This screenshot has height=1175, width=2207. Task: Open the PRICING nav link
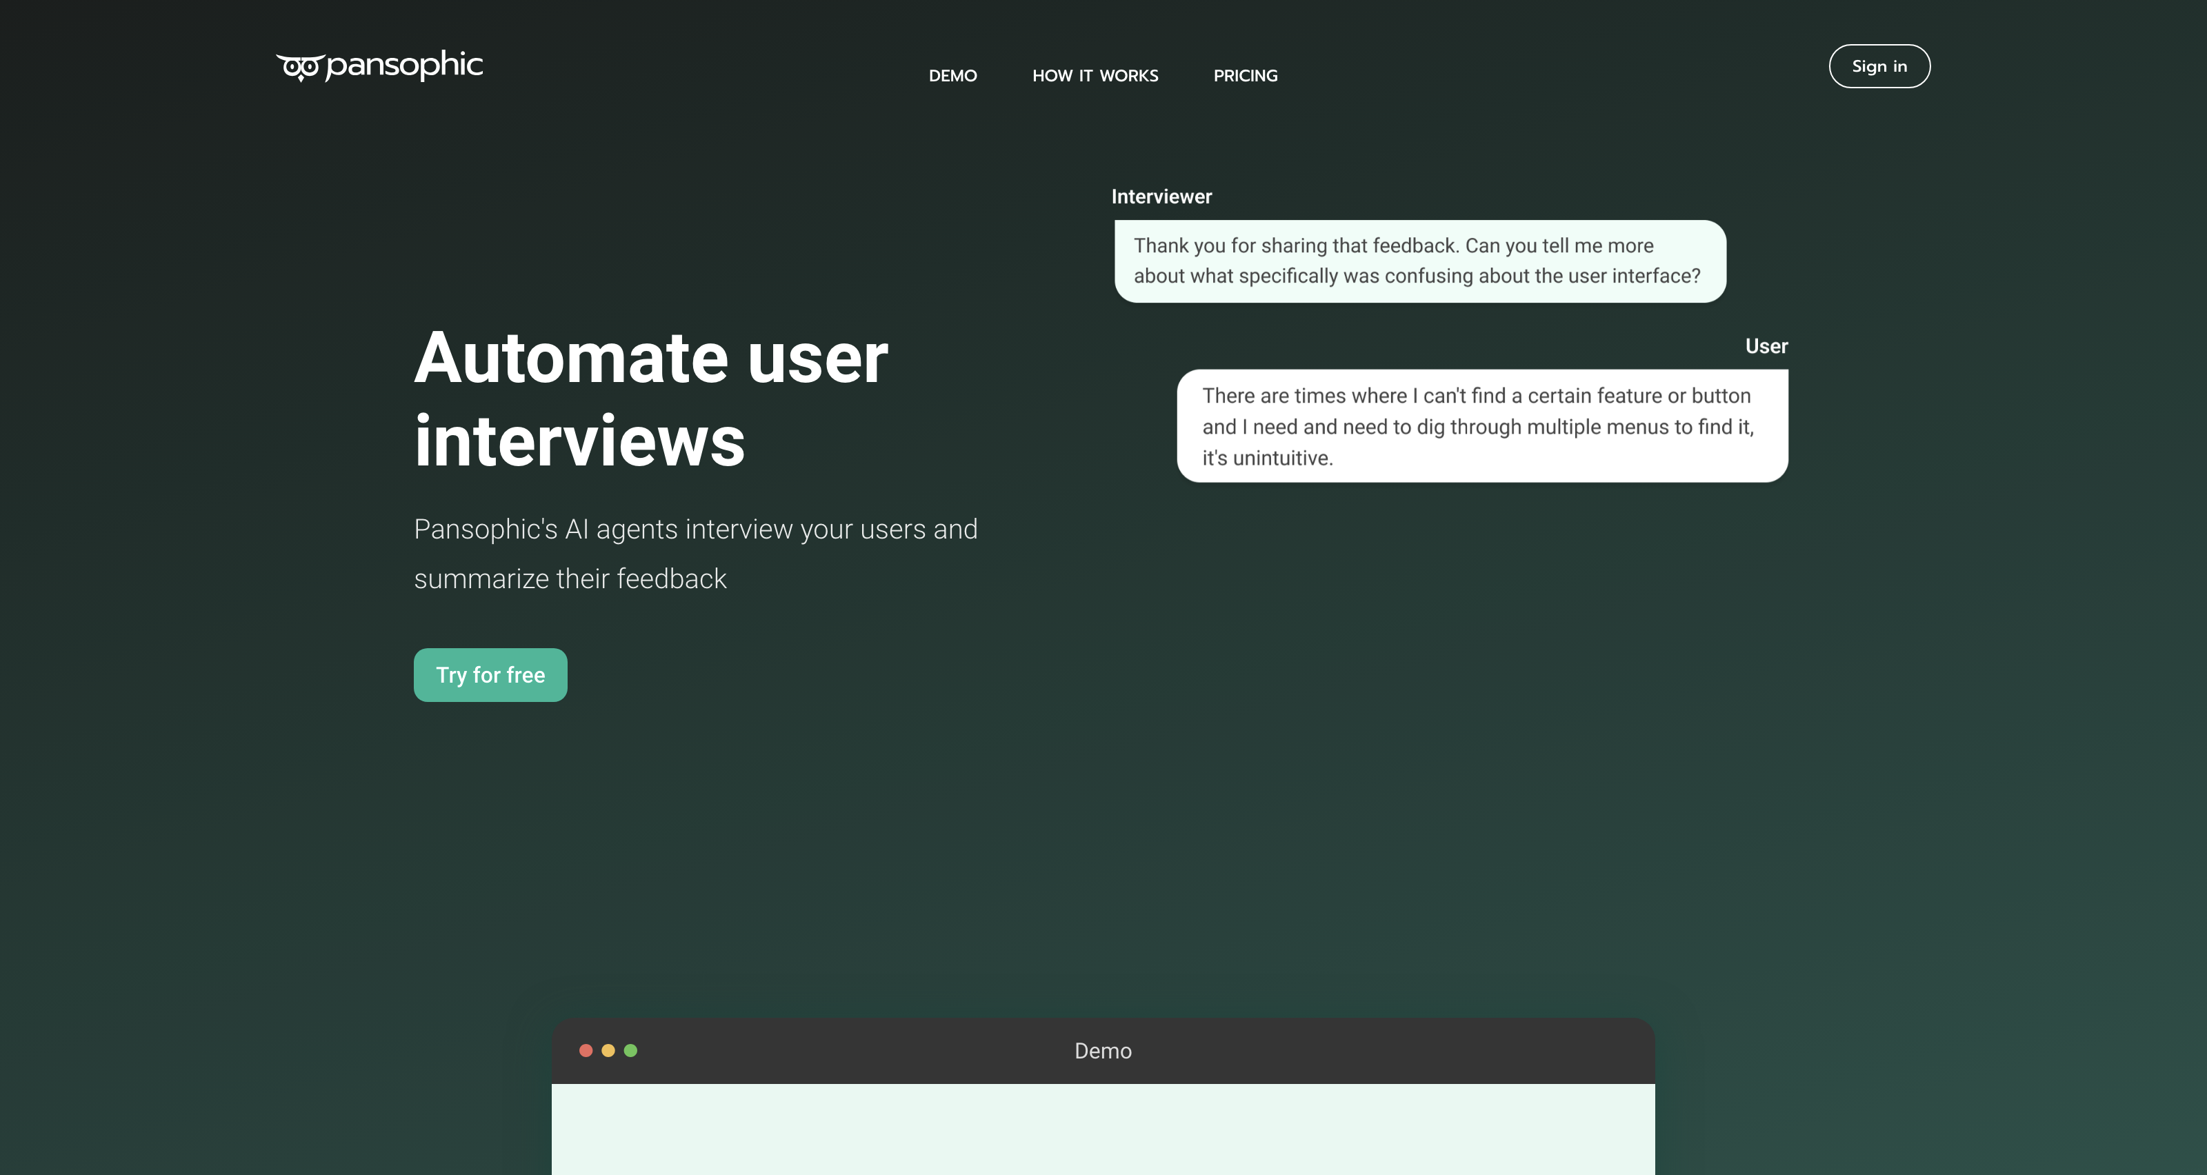coord(1245,75)
